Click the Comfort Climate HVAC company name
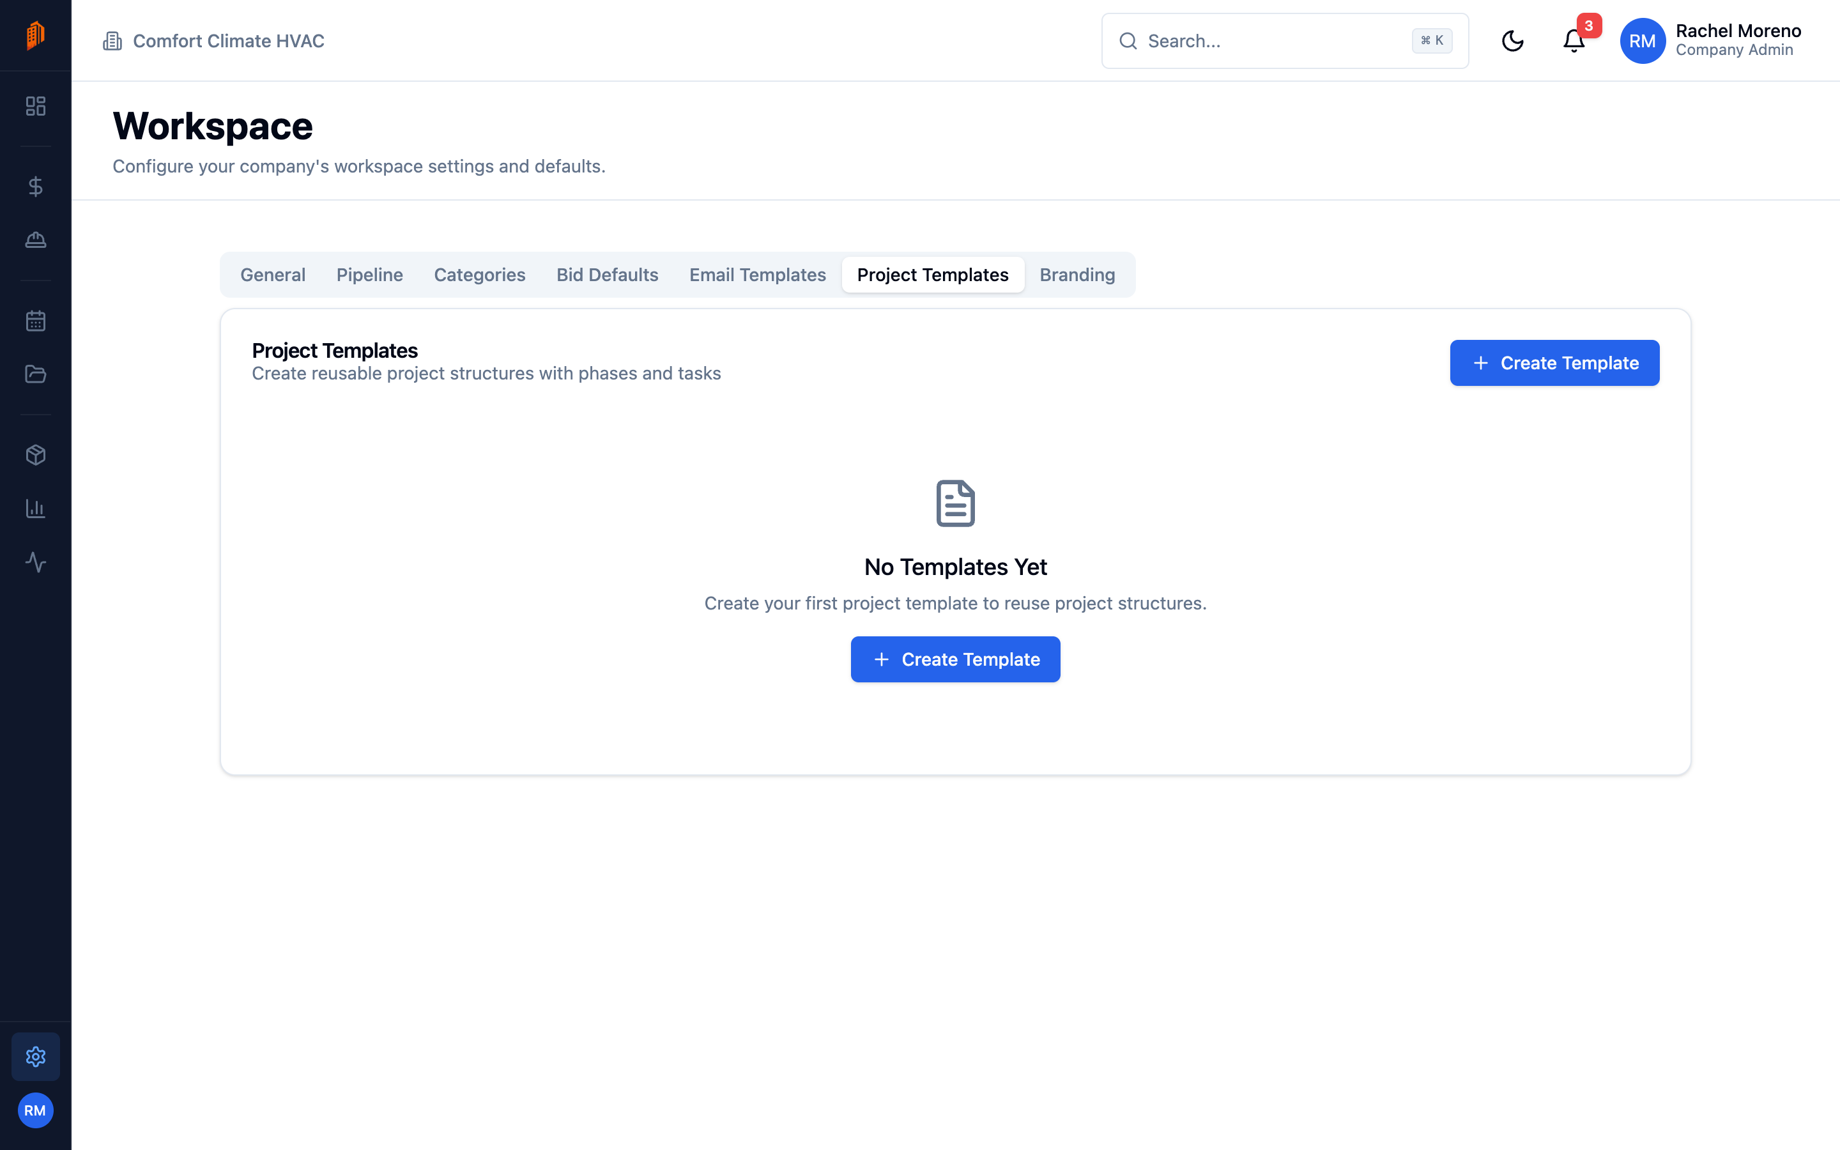Viewport: 1840px width, 1150px height. click(229, 41)
